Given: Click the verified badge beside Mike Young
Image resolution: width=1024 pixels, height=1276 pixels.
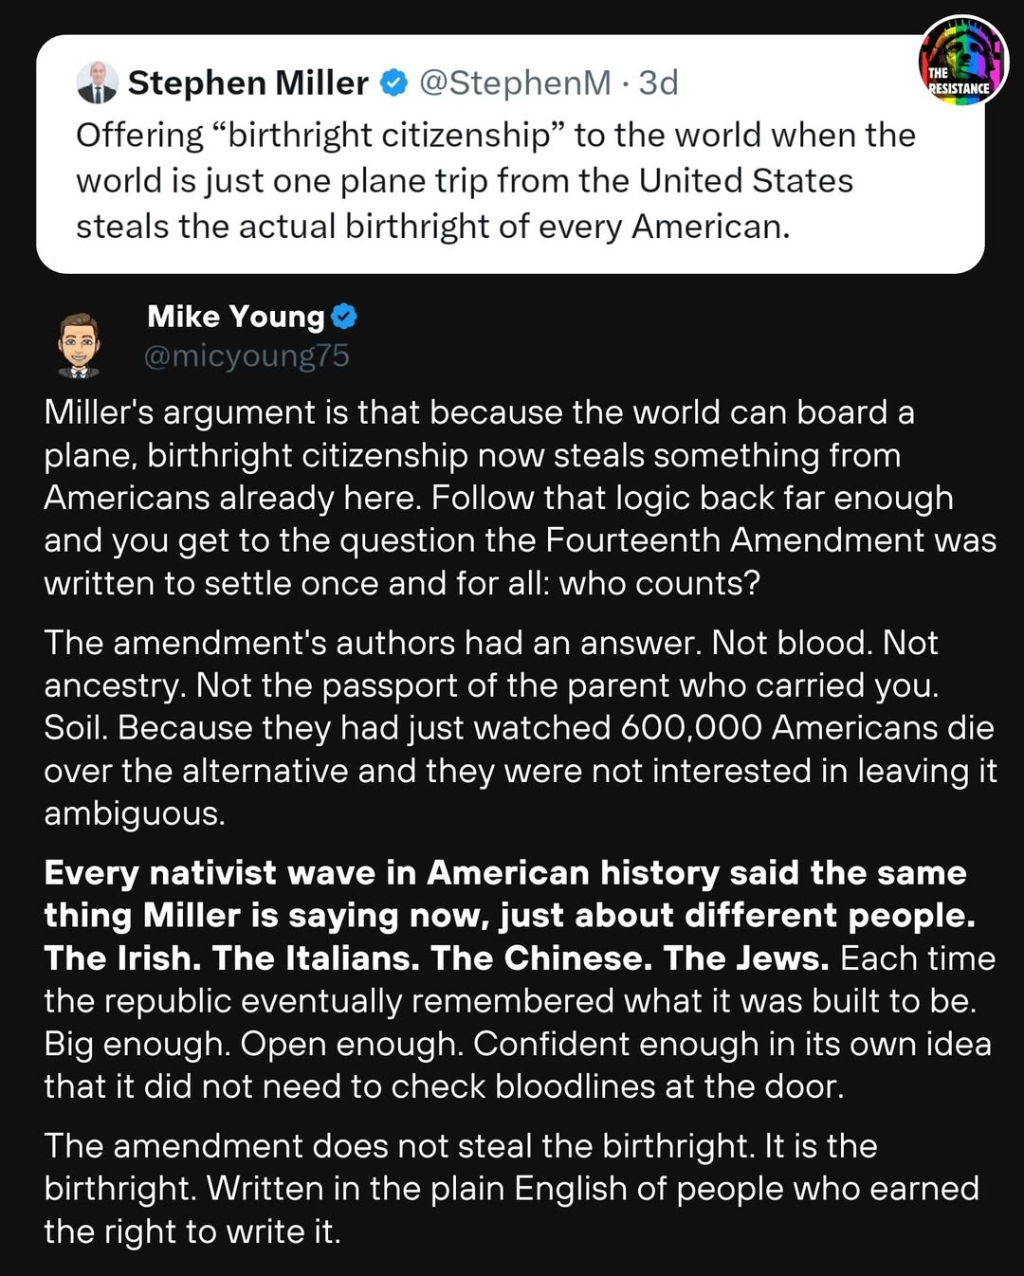Looking at the screenshot, I should click(x=344, y=316).
